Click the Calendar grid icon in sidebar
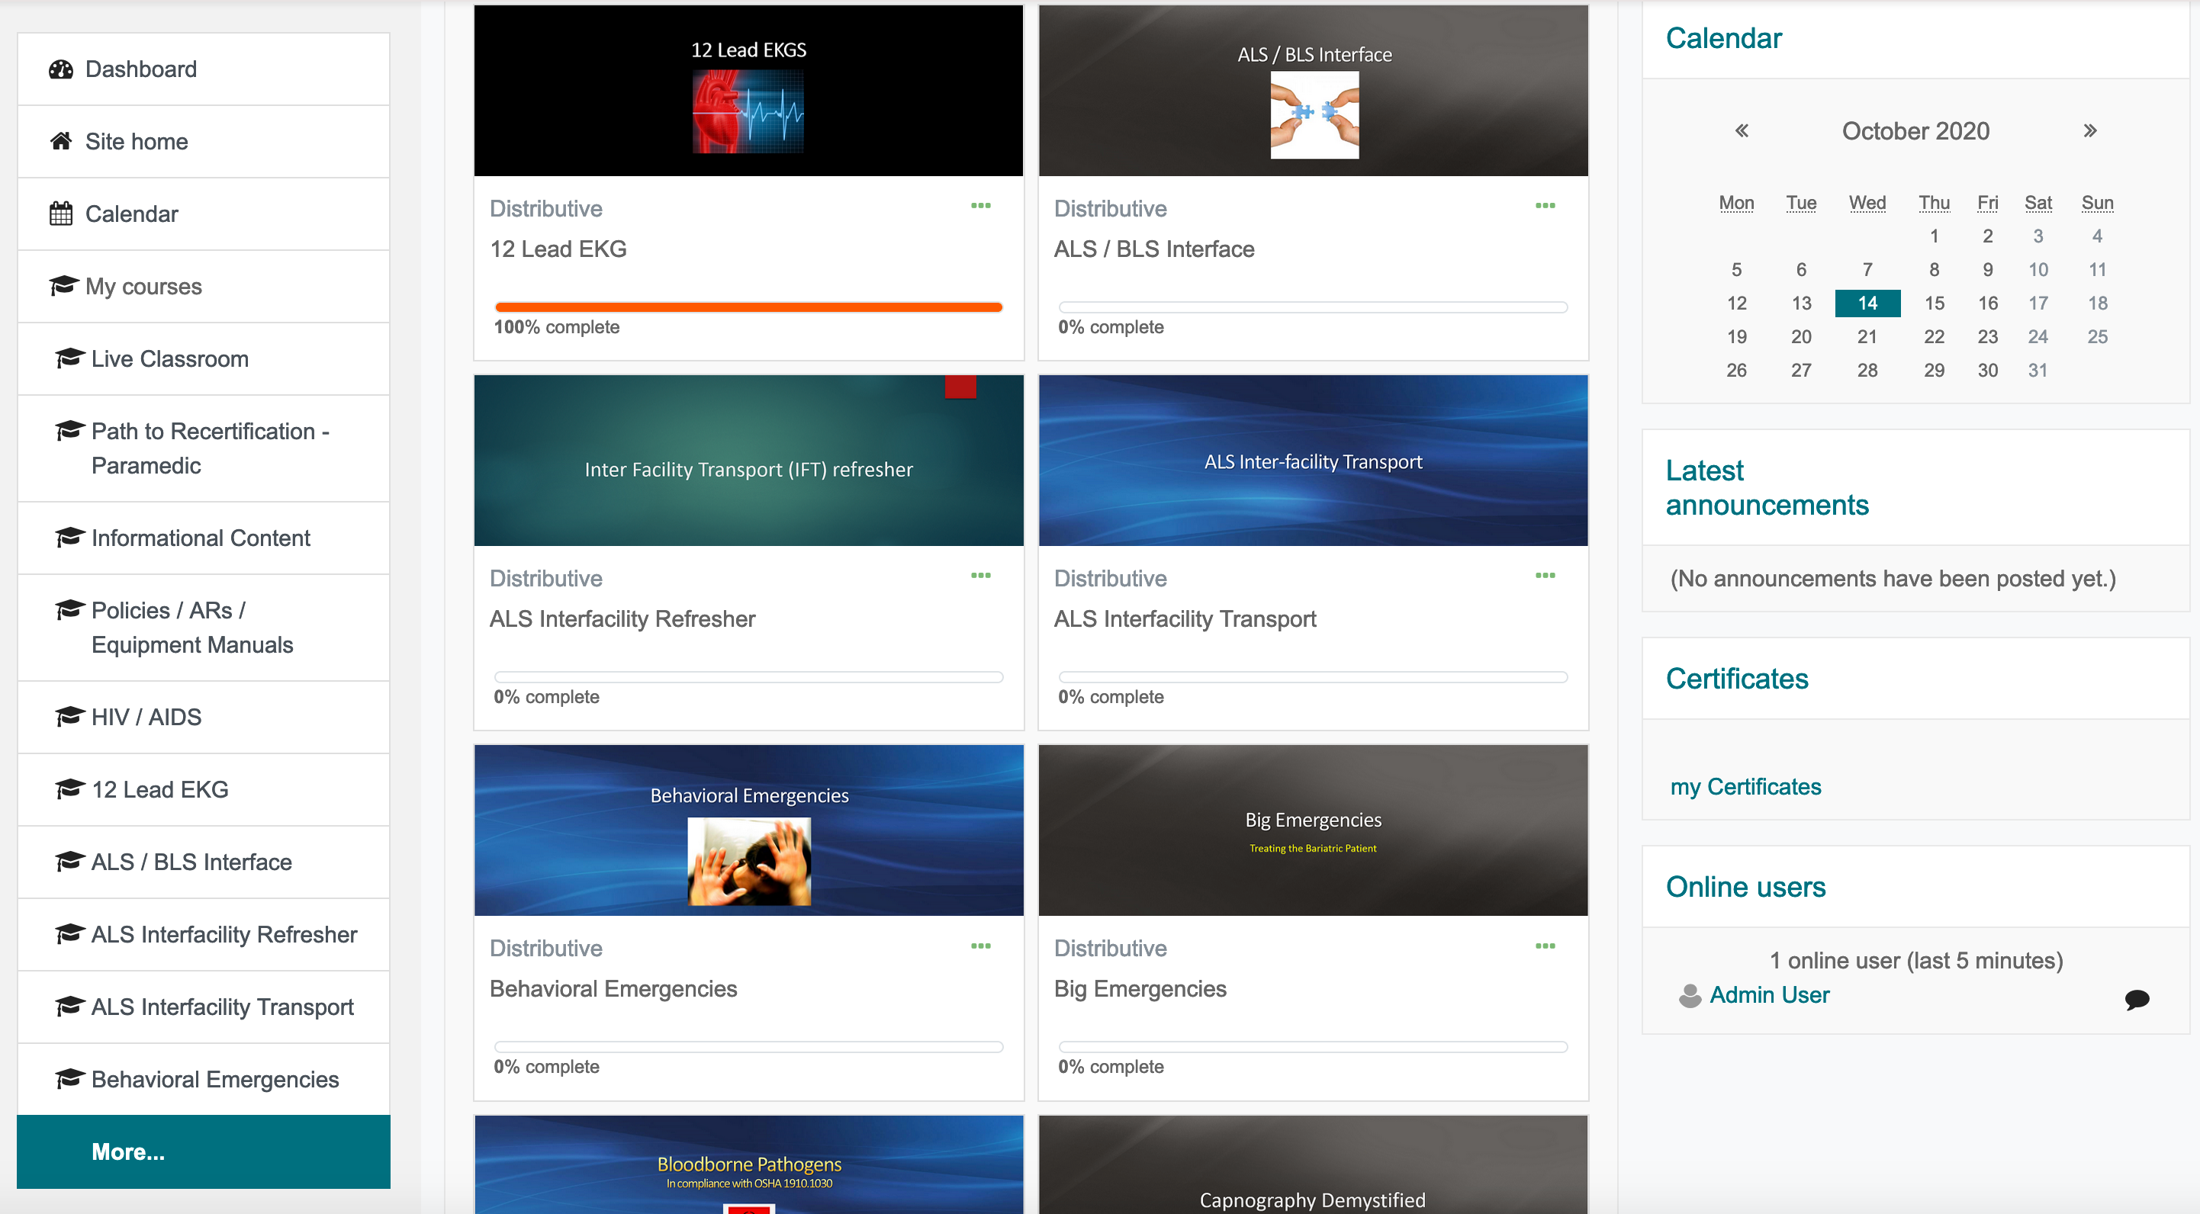The height and width of the screenshot is (1214, 2200). click(x=60, y=214)
